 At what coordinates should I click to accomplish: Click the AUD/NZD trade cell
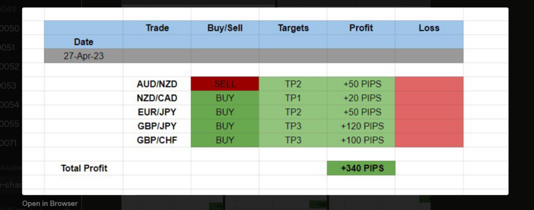[157, 84]
